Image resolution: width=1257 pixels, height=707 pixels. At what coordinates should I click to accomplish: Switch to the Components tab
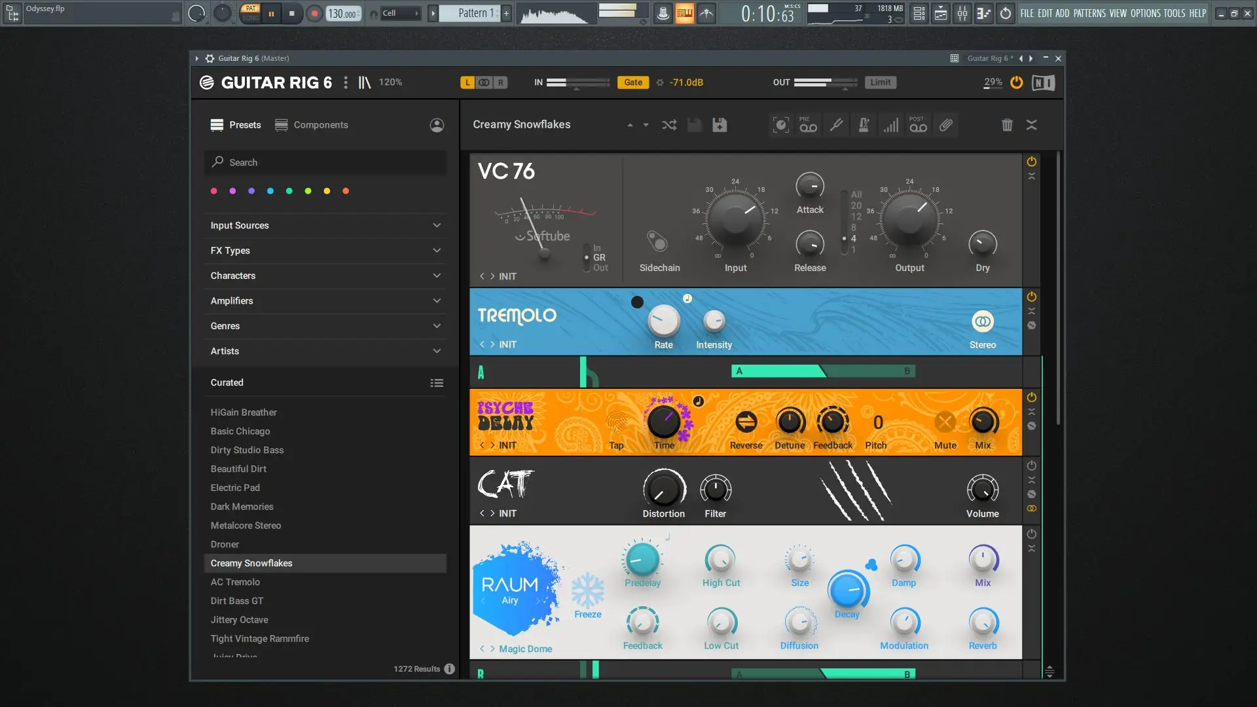(x=312, y=125)
